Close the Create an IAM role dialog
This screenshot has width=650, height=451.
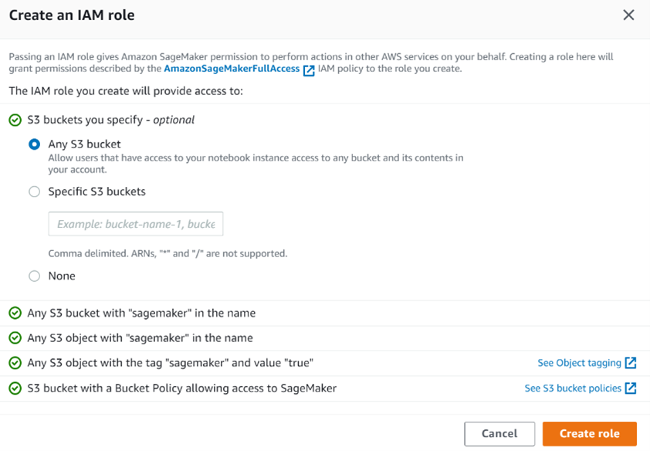(x=628, y=15)
